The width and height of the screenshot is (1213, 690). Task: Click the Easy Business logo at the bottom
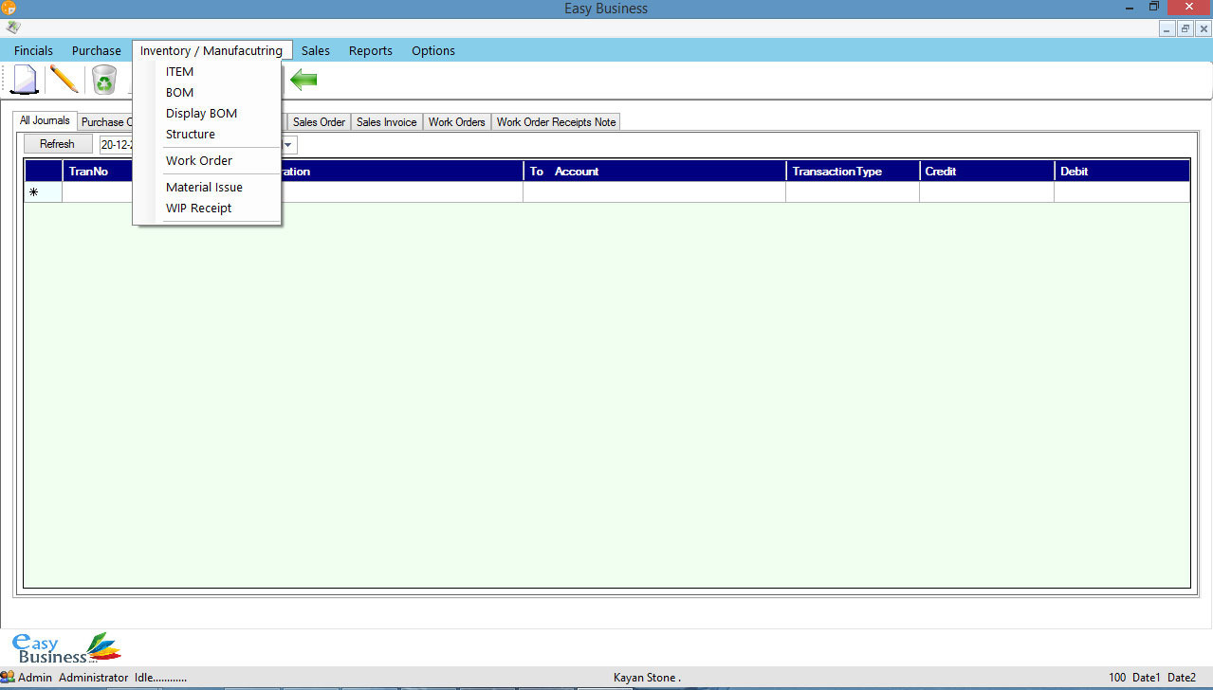[66, 648]
